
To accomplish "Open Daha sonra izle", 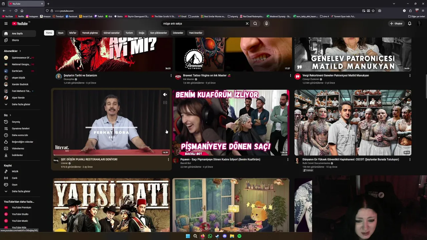I will pyautogui.click(x=19, y=135).
